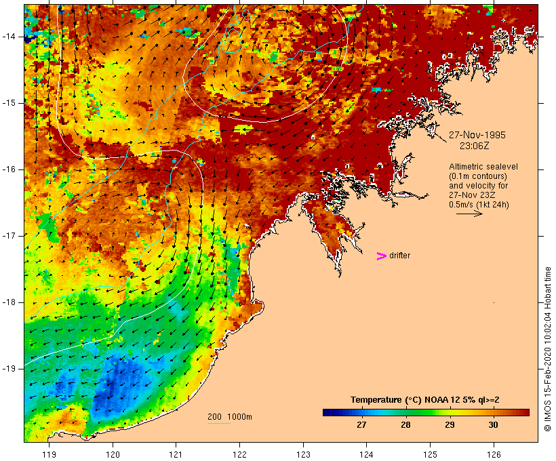Click the 'and velocity for' text line

[x=478, y=186]
